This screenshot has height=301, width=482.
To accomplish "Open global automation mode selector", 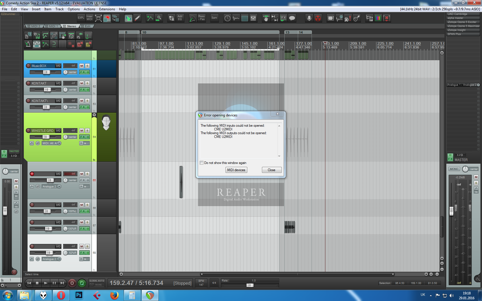I will click(x=97, y=283).
